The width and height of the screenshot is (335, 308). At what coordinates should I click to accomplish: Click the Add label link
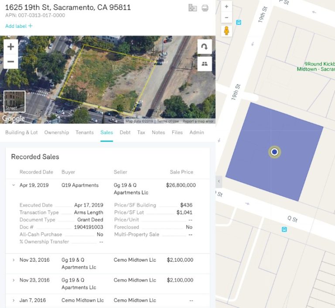point(16,26)
